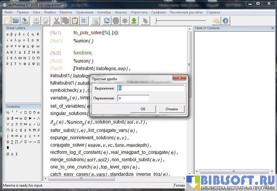
Task: Open the Упростить menu
Action: pyautogui.click(x=139, y=12)
